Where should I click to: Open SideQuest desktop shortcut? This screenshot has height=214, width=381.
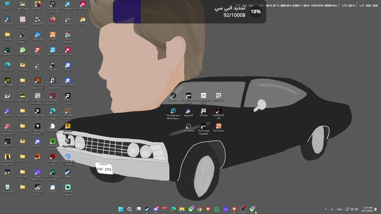[173, 97]
